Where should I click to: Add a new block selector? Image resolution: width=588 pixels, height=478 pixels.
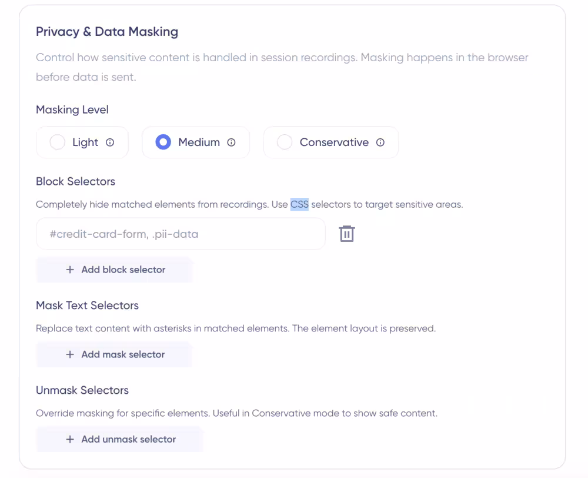(x=115, y=270)
